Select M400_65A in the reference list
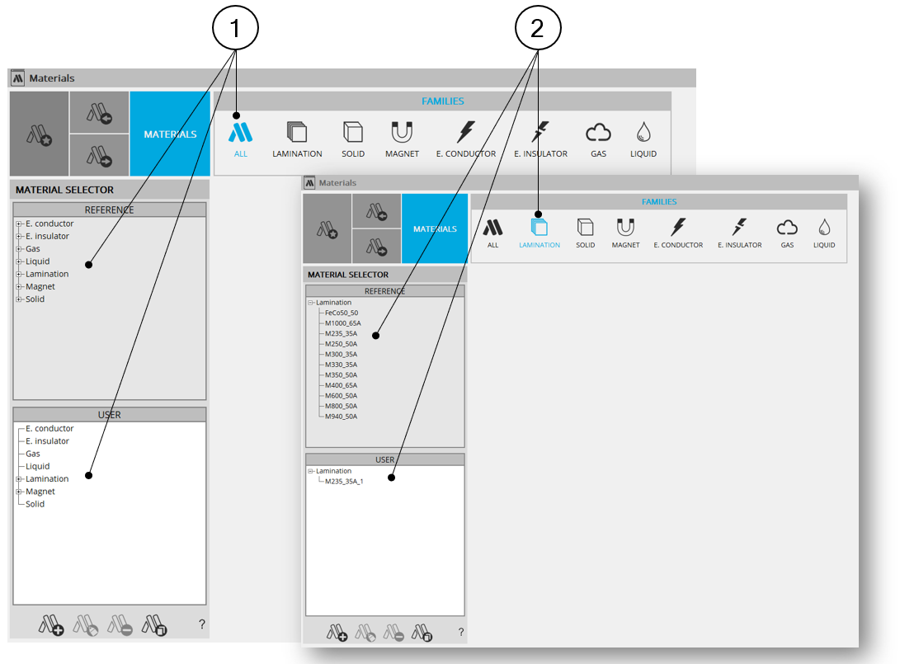 [x=341, y=385]
